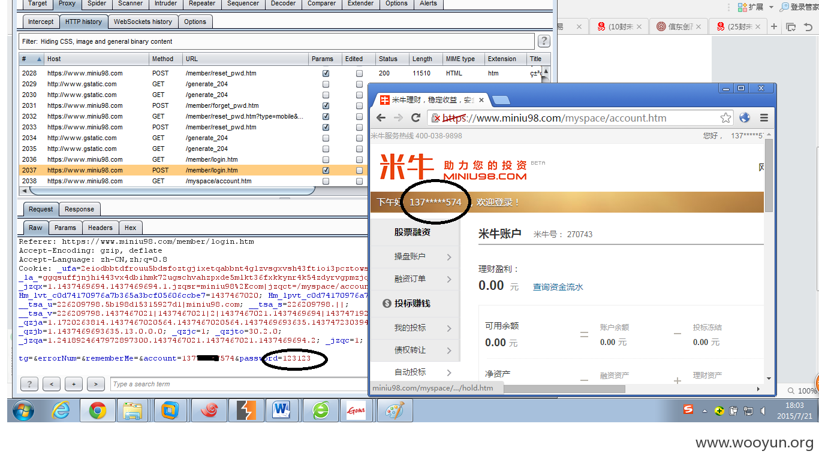Toggle Params checkbox for request 2031
819x460 pixels.
326,105
